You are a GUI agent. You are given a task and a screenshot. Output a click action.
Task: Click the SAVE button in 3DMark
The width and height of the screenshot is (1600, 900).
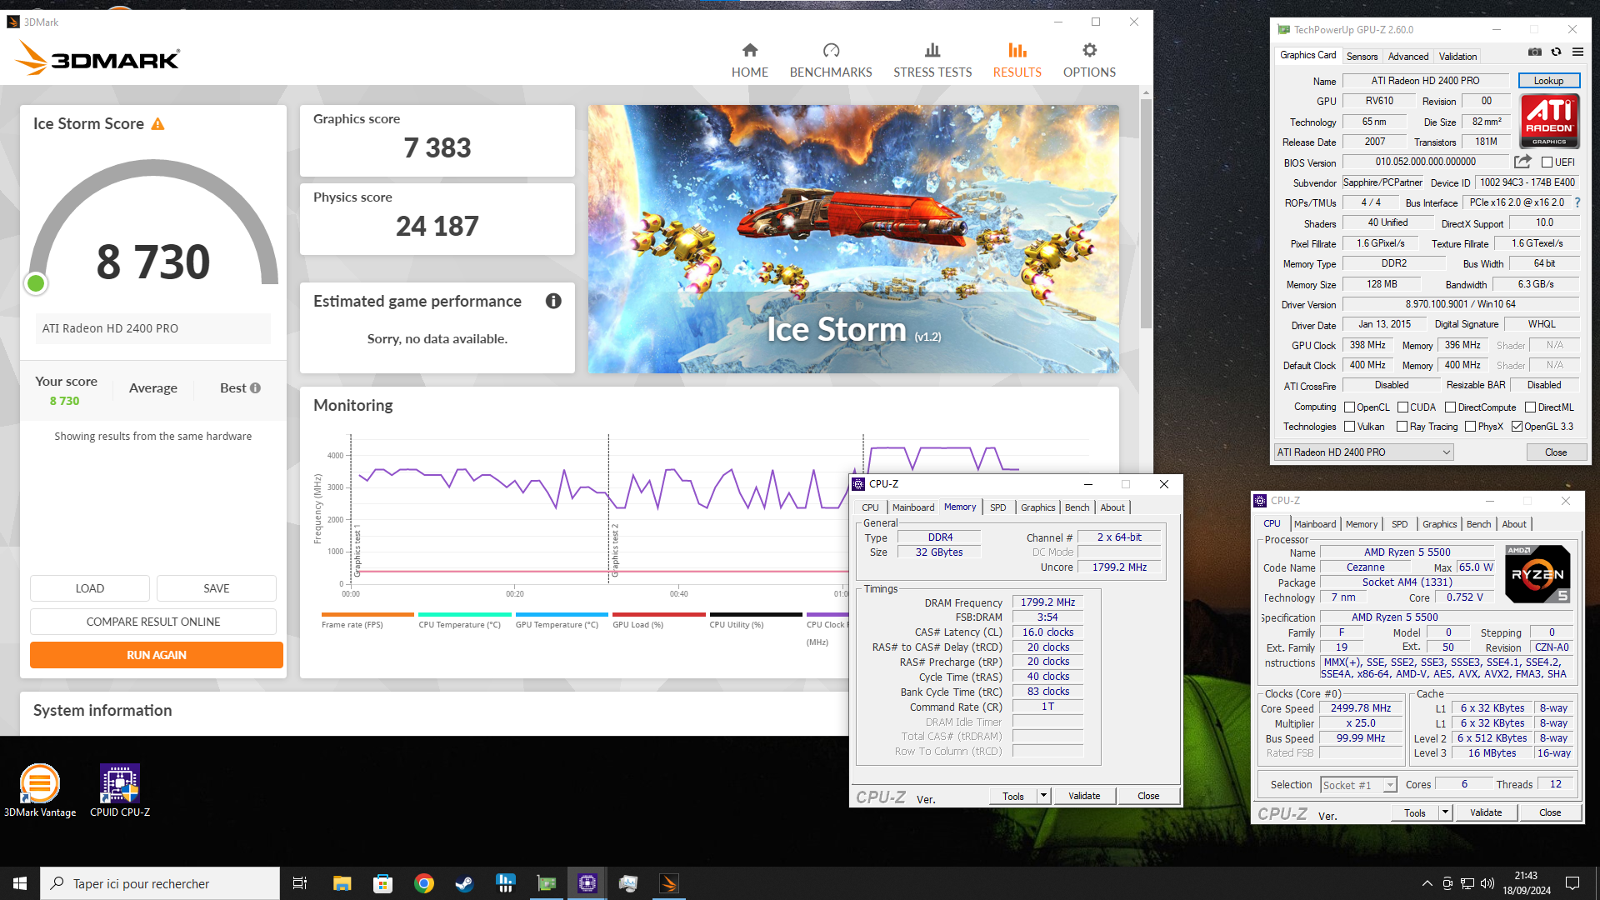[x=217, y=588]
